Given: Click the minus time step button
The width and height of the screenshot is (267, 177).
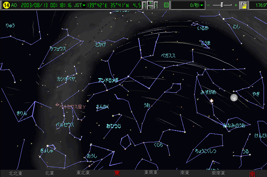Looking at the screenshot, I should [x=150, y=7].
